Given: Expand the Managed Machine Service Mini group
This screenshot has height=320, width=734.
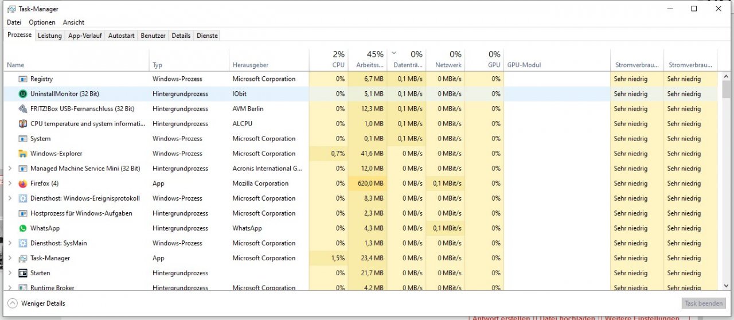Looking at the screenshot, I should (x=10, y=169).
